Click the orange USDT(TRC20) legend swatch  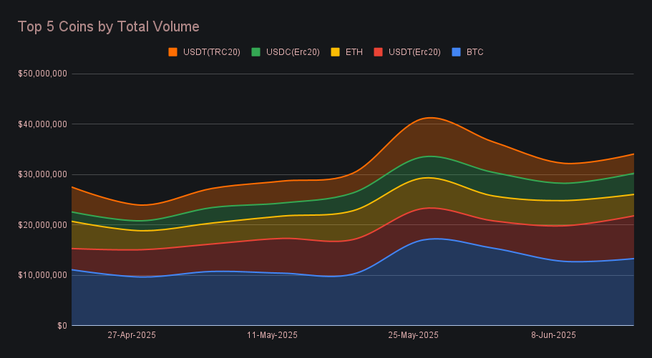tap(172, 52)
